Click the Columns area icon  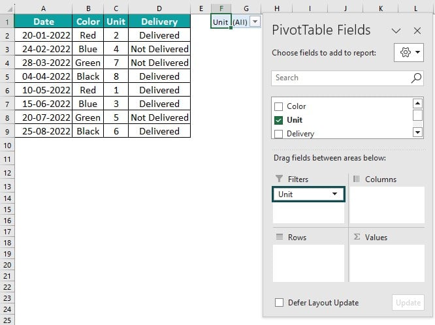click(356, 179)
